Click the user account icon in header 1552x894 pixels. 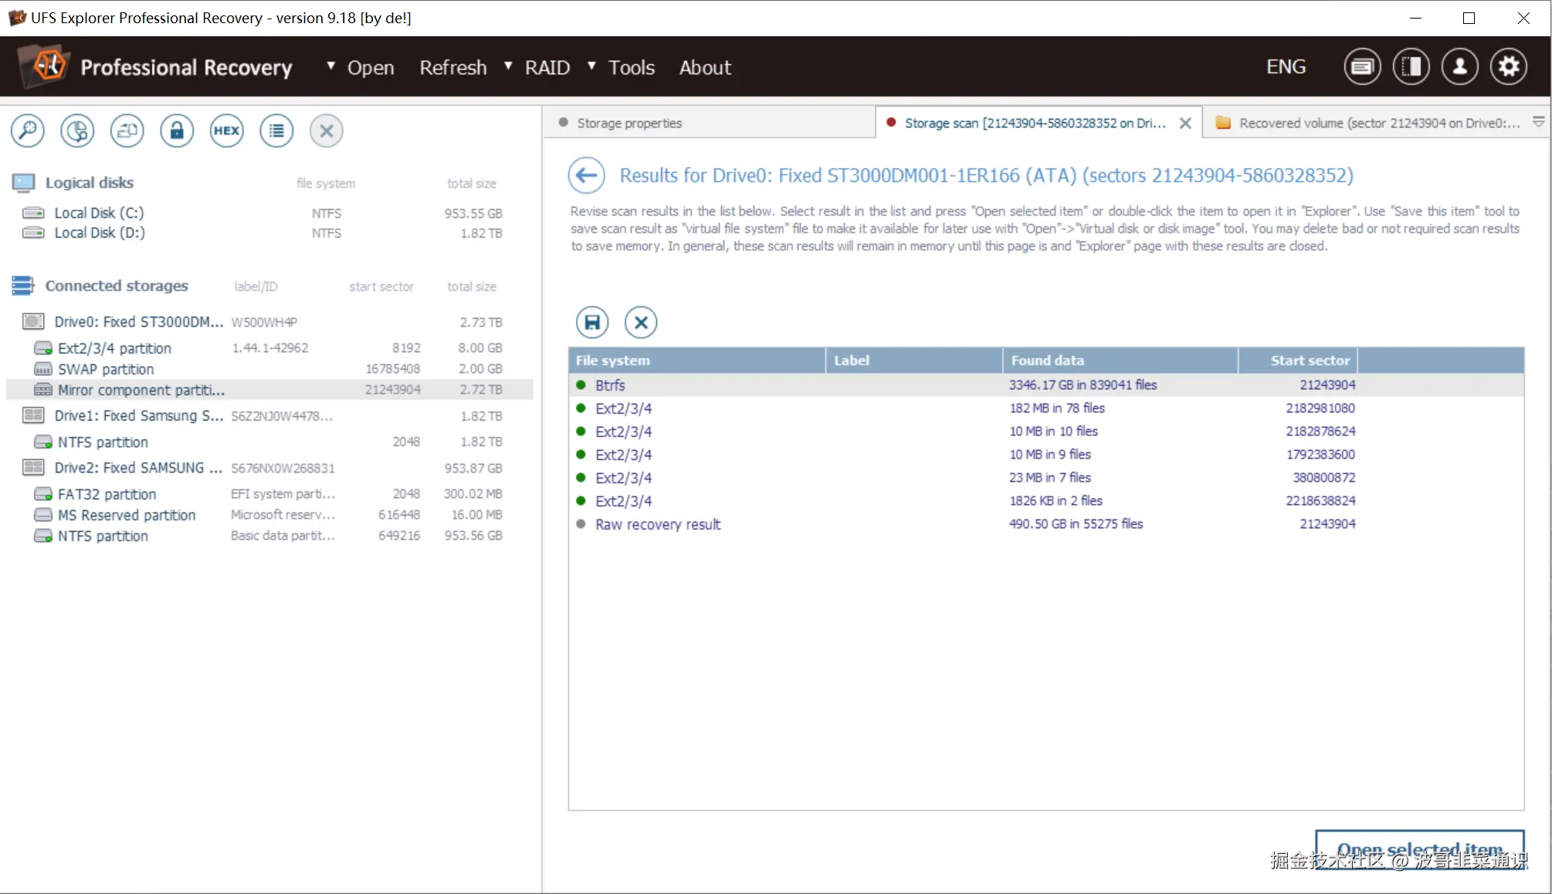click(1459, 67)
